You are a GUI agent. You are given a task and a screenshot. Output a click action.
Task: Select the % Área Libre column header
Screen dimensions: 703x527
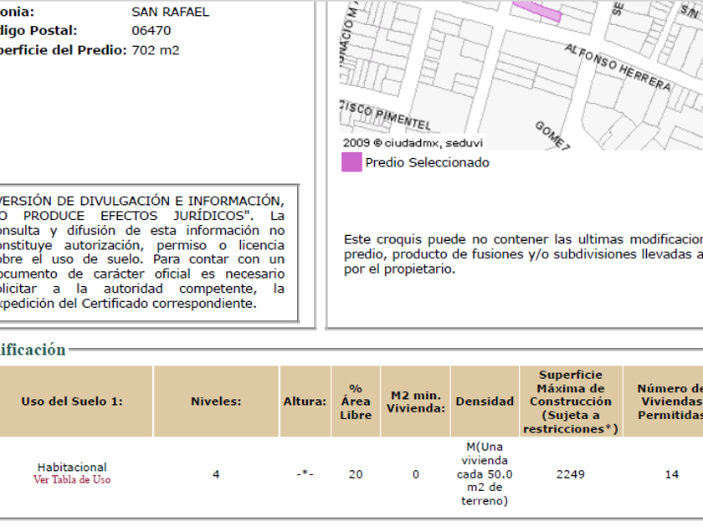pyautogui.click(x=356, y=402)
